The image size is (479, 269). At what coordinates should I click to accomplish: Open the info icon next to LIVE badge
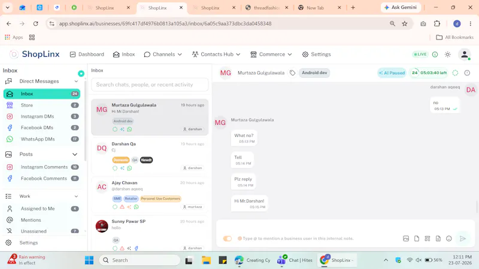[435, 54]
